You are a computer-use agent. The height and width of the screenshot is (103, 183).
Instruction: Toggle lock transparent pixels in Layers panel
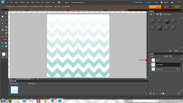tap(163, 94)
